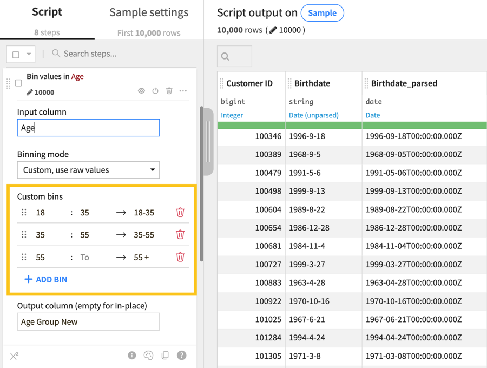Click the trash icon for Bin step
This screenshot has height=368, width=487.
click(169, 91)
